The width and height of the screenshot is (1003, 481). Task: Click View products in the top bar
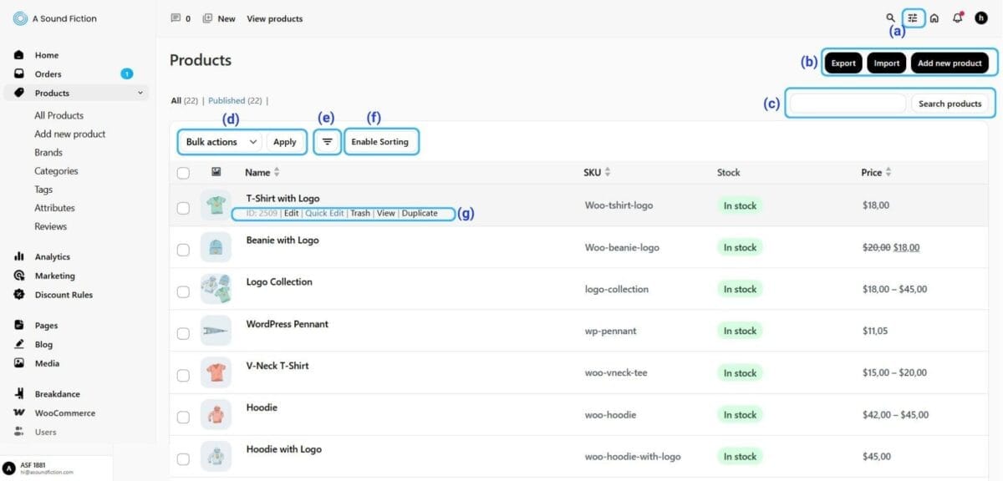(x=275, y=18)
